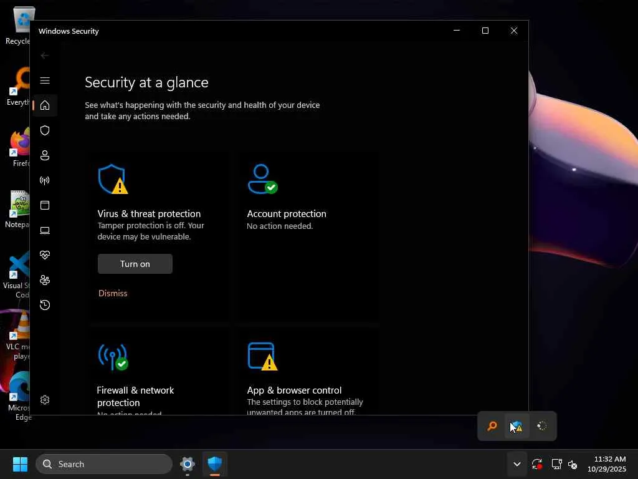This screenshot has height=479, width=638.
Task: Close the Windows Security window
Action: (x=514, y=31)
